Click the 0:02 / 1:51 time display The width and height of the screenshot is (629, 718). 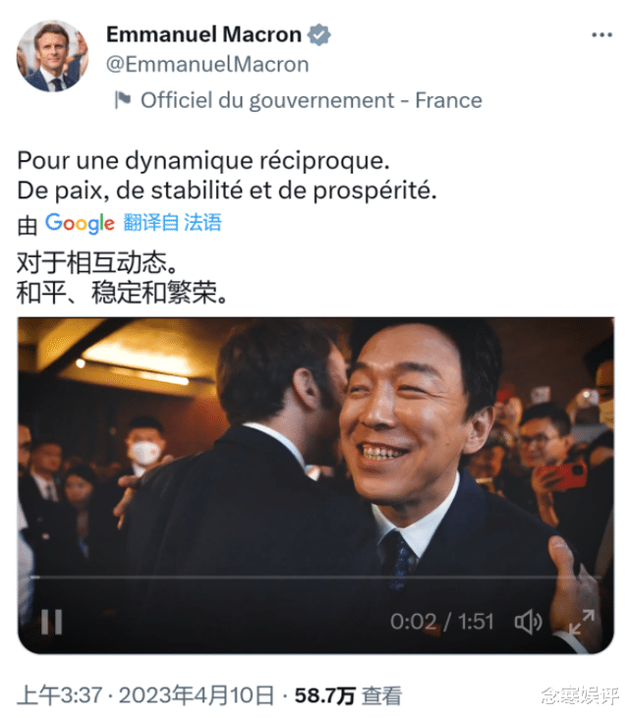(x=442, y=622)
